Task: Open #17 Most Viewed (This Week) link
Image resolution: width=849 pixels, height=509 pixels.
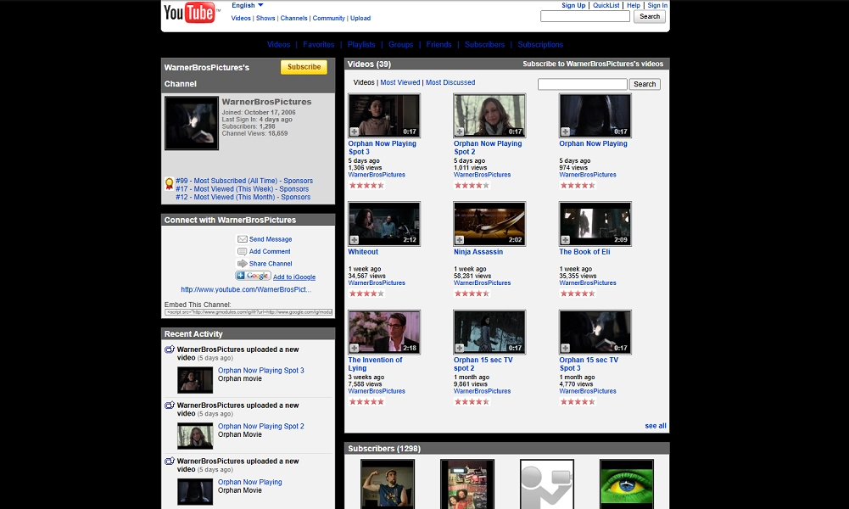Action: (x=242, y=189)
